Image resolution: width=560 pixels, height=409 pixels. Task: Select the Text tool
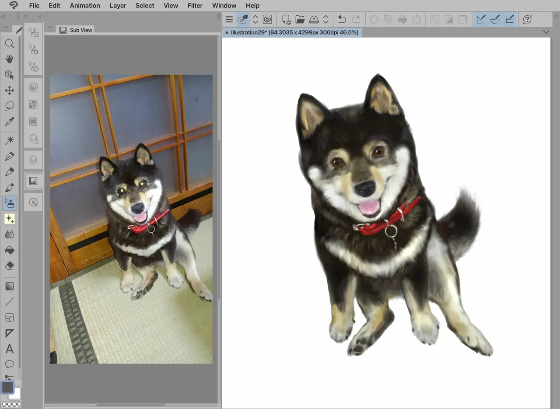(9, 349)
